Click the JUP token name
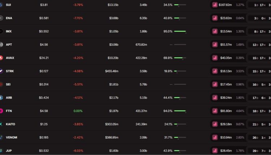Viewport: 271px width, 155px height. pos(9,151)
